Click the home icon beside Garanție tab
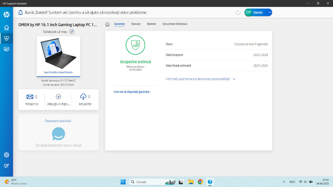The width and height of the screenshot is (333, 187). (107, 24)
